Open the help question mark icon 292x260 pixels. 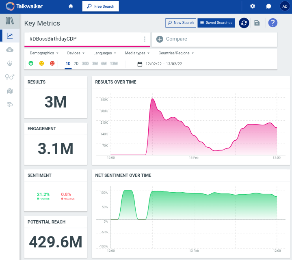pos(273,23)
